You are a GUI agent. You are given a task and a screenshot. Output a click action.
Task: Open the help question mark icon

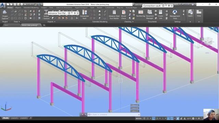[193, 4]
